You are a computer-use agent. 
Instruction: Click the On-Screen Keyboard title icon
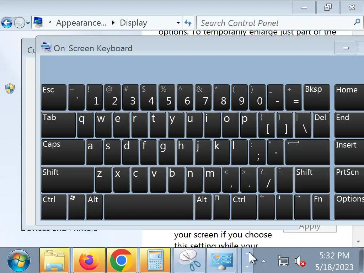[x=46, y=47]
